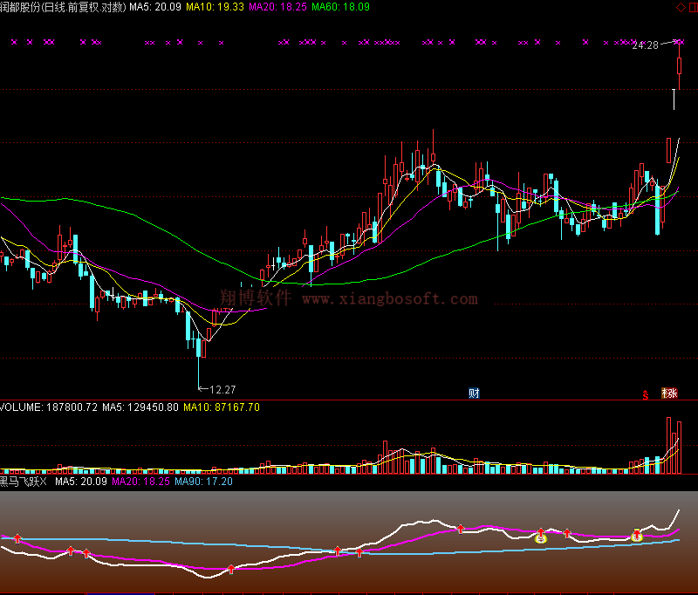Click the green MA60: 18.09 label
This screenshot has height=595, width=698.
pyautogui.click(x=340, y=7)
